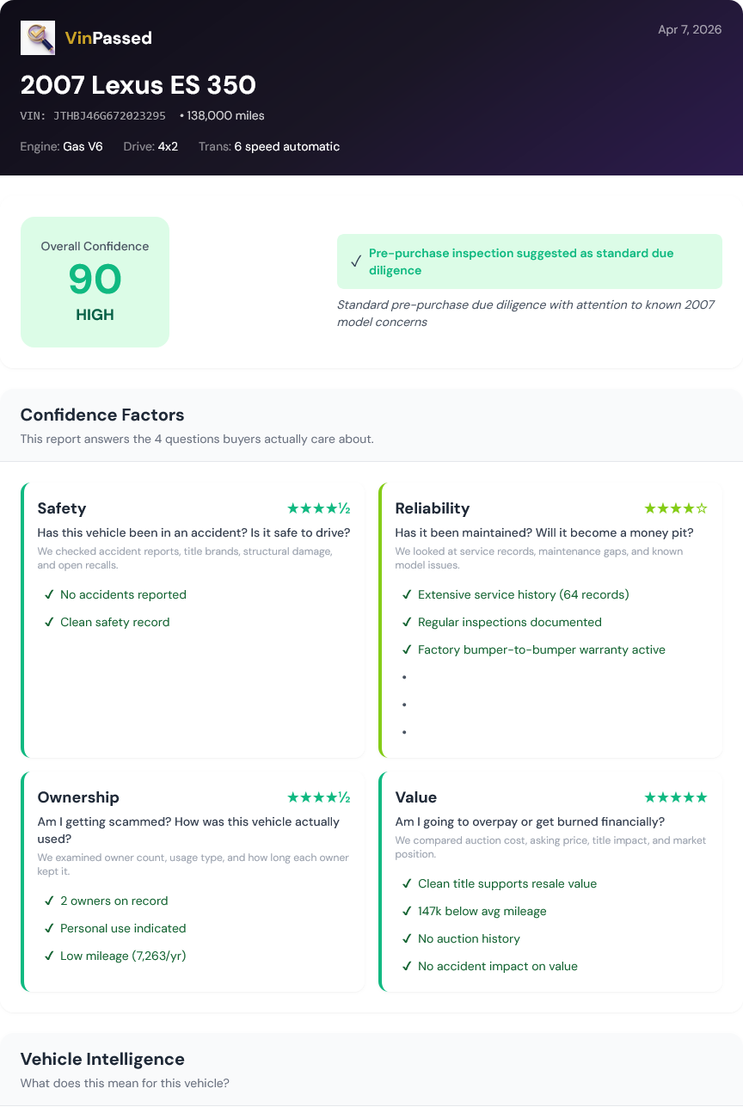Click the checkmark next to 'Low mileage (7,263/yr)'

(49, 956)
